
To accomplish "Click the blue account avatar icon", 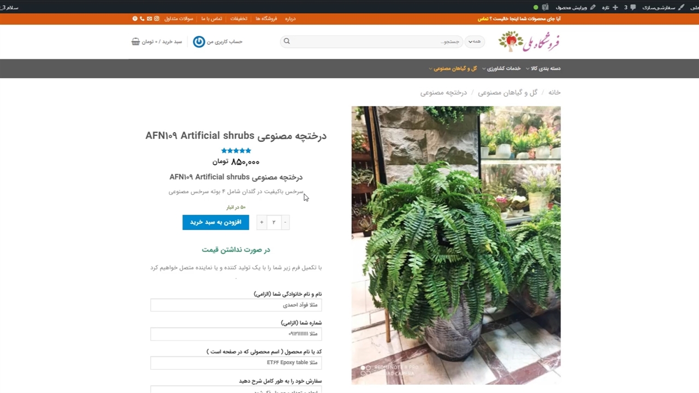I will click(199, 41).
